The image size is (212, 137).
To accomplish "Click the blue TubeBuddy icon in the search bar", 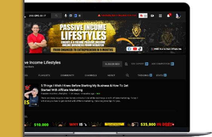I will 75,16.
